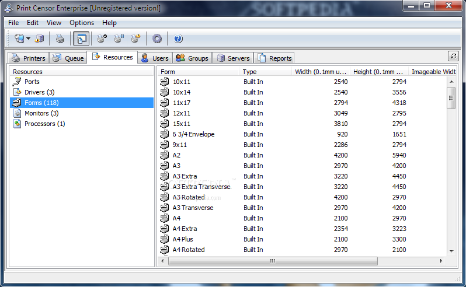The image size is (466, 287).
Task: Click the form icon next to 15x11
Action: (165, 124)
